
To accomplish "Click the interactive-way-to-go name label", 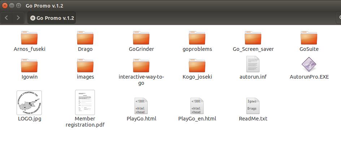I will click(141, 80).
